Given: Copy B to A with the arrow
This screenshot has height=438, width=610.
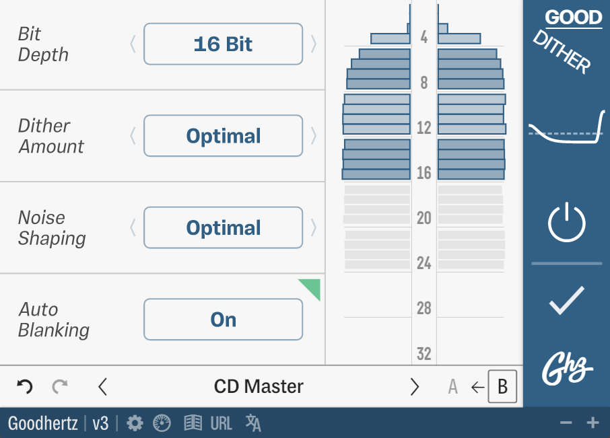Looking at the screenshot, I should point(477,387).
